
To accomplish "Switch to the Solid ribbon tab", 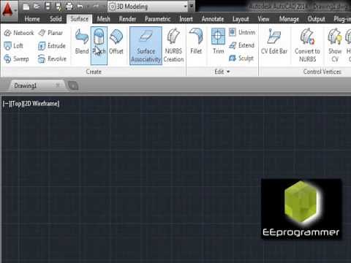I will (x=56, y=19).
